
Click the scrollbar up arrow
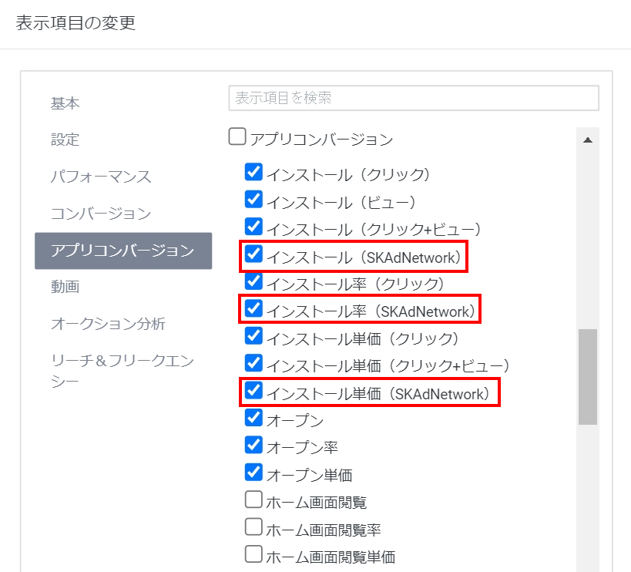click(588, 140)
